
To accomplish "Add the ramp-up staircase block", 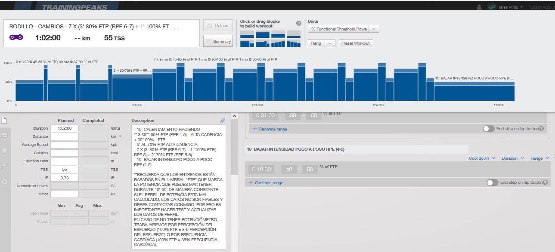I will tap(278, 43).
